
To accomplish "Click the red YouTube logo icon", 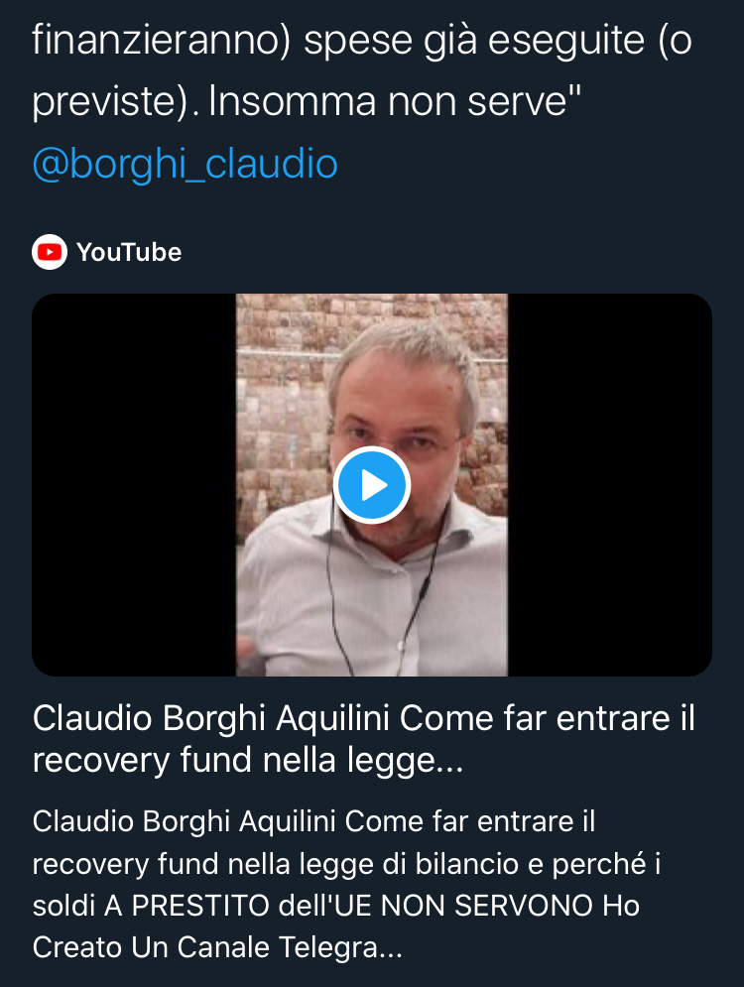I will pyautogui.click(x=50, y=252).
